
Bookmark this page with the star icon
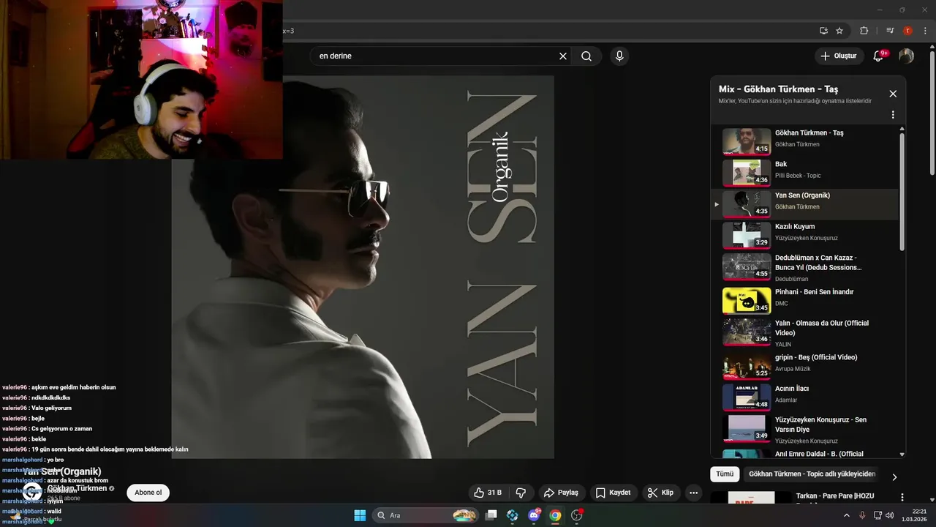tap(839, 31)
